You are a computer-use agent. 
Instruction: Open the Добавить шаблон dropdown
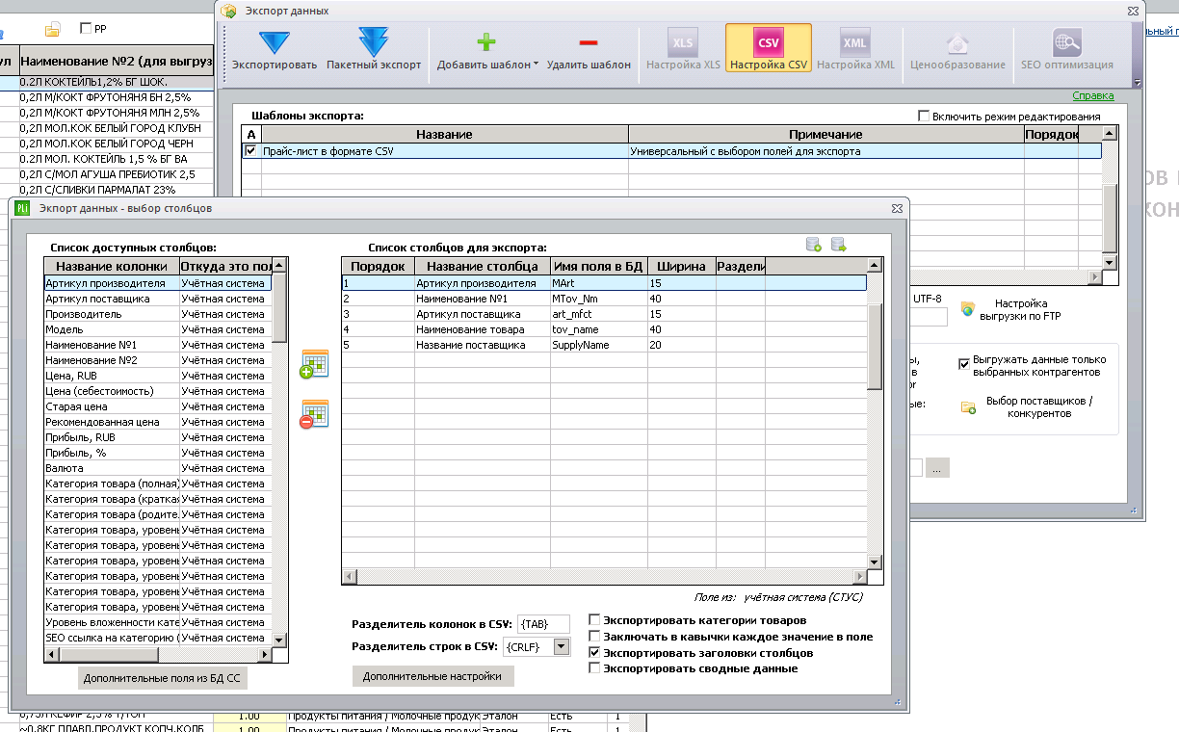(x=487, y=50)
